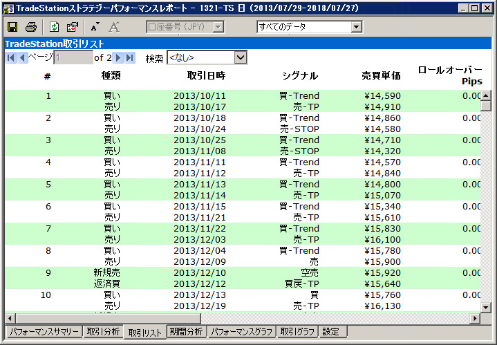
Task: Go to first page arrow
Action: click(11, 57)
